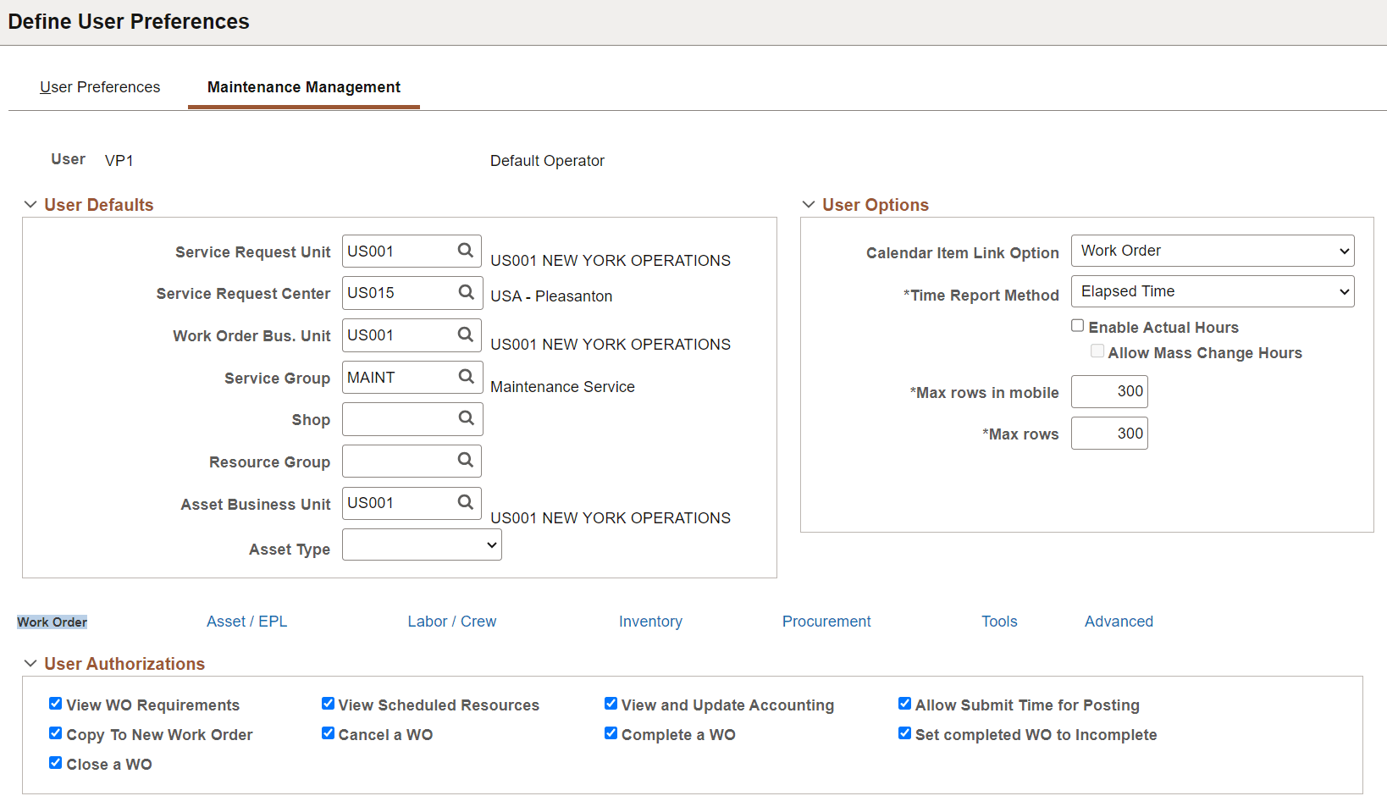Image resolution: width=1387 pixels, height=807 pixels.
Task: Collapse the User Defaults section
Action: point(30,203)
